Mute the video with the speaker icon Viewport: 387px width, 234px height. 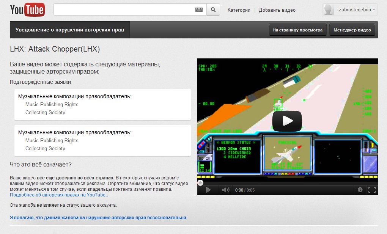(226, 190)
